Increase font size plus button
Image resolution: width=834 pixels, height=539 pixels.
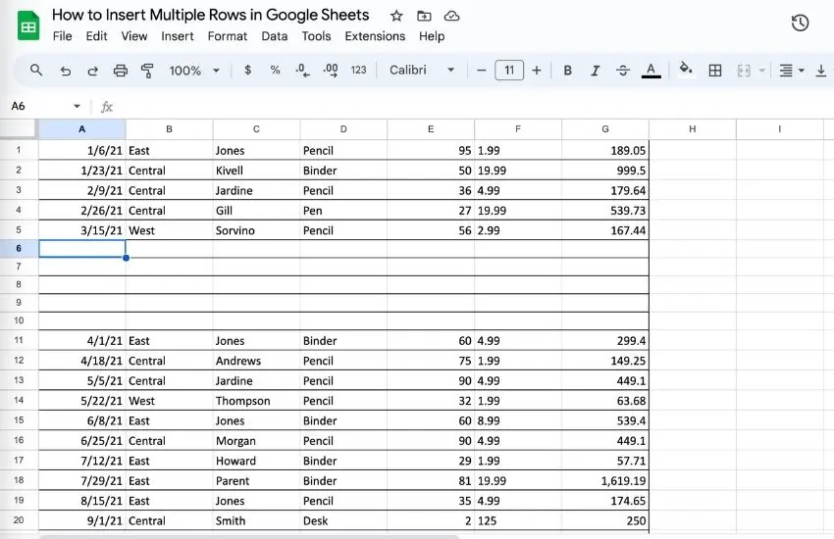(537, 71)
